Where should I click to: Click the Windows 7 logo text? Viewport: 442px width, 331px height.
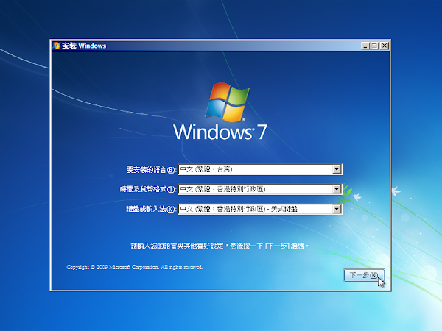pos(220,132)
